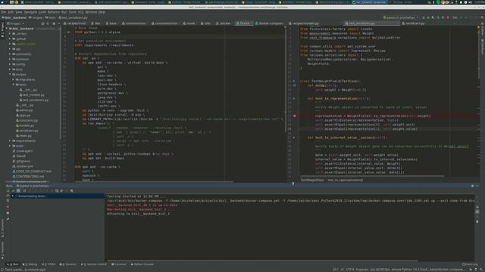Open the VCS menu
This screenshot has height=272, width=485.
(80, 12)
